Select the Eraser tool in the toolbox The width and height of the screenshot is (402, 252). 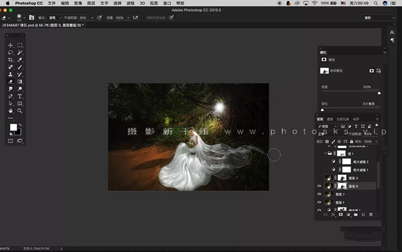[x=10, y=82]
